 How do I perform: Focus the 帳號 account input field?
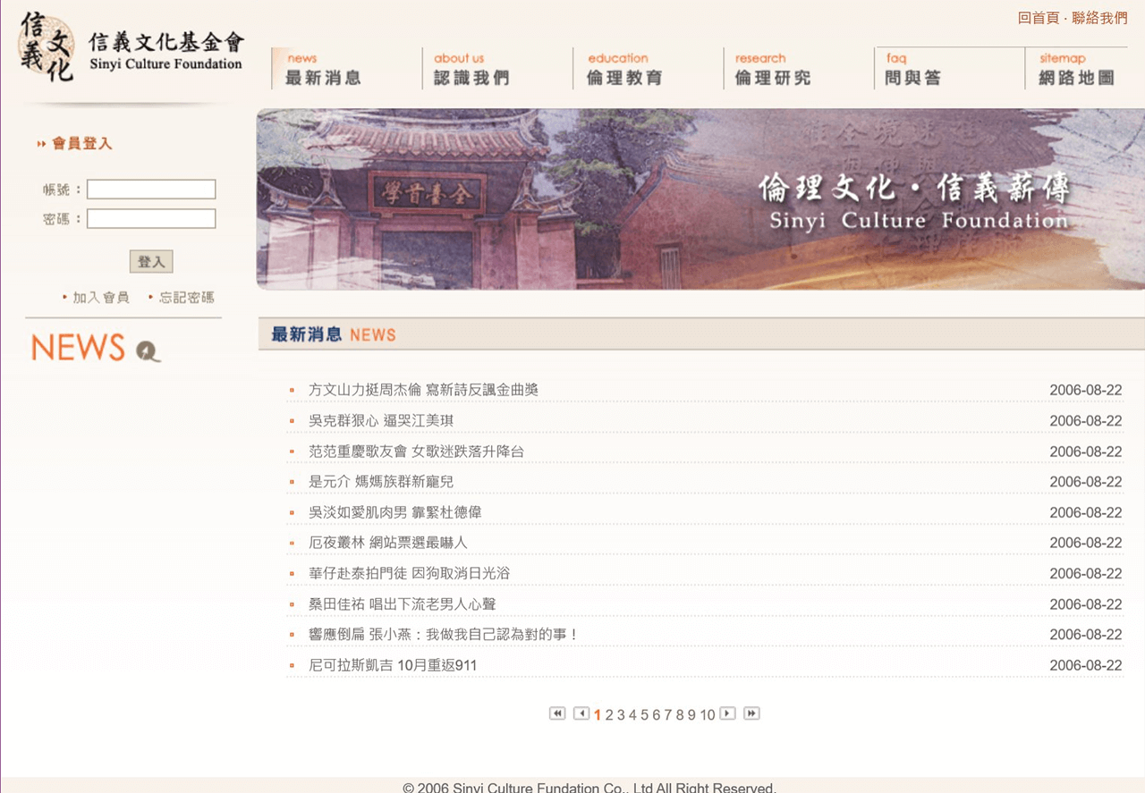tap(151, 190)
